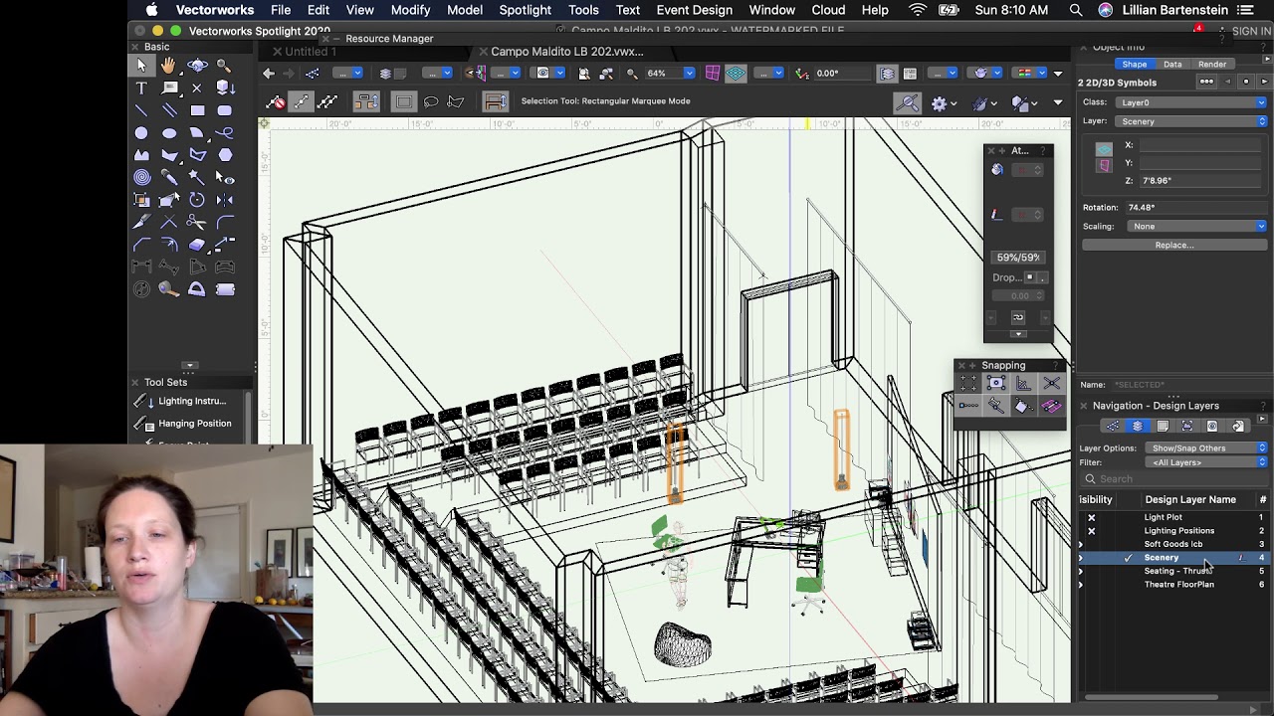The image size is (1274, 716).
Task: Toggle Snap to Grid
Action: click(x=968, y=383)
